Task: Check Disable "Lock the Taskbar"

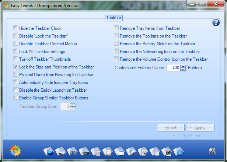Action: click(15, 36)
